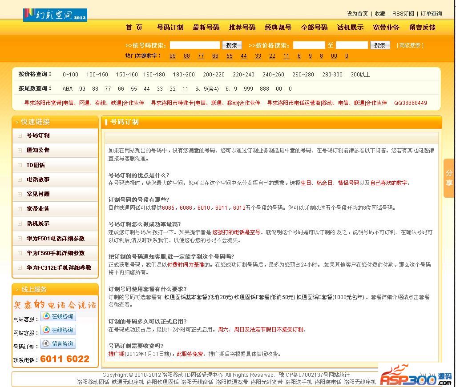Filter by price range 300以上
Screen dimensions: 456x387
click(x=360, y=75)
